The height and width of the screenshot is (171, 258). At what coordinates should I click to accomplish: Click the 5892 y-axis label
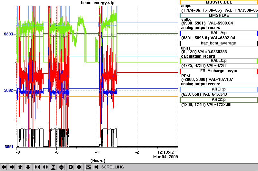click(8, 90)
